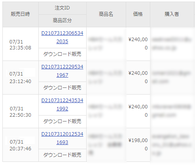Click the 購入者 column header
This screenshot has height=165, width=195.
[172, 14]
